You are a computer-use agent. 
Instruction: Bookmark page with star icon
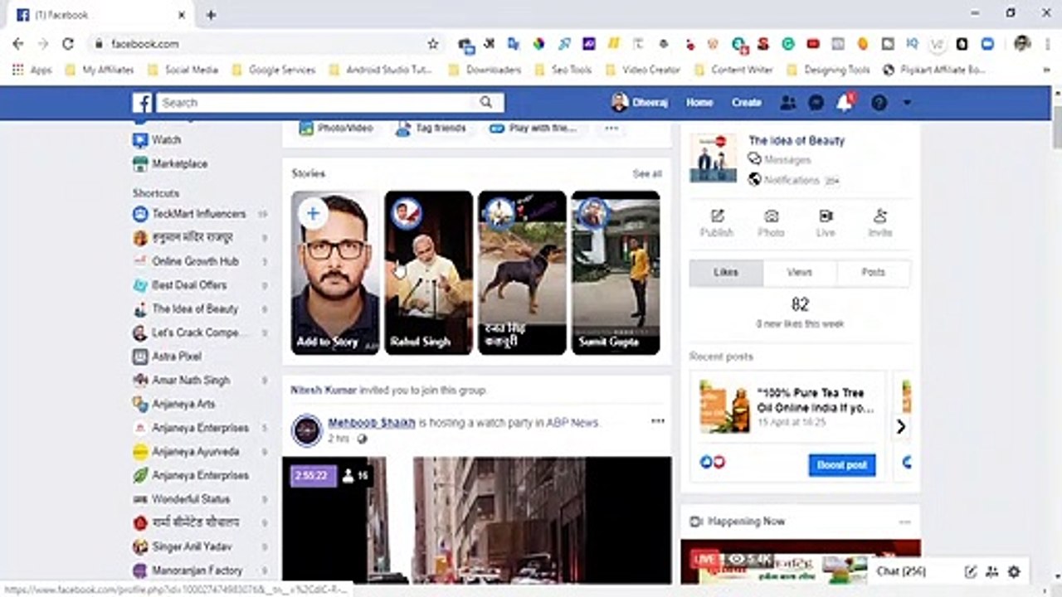click(432, 44)
